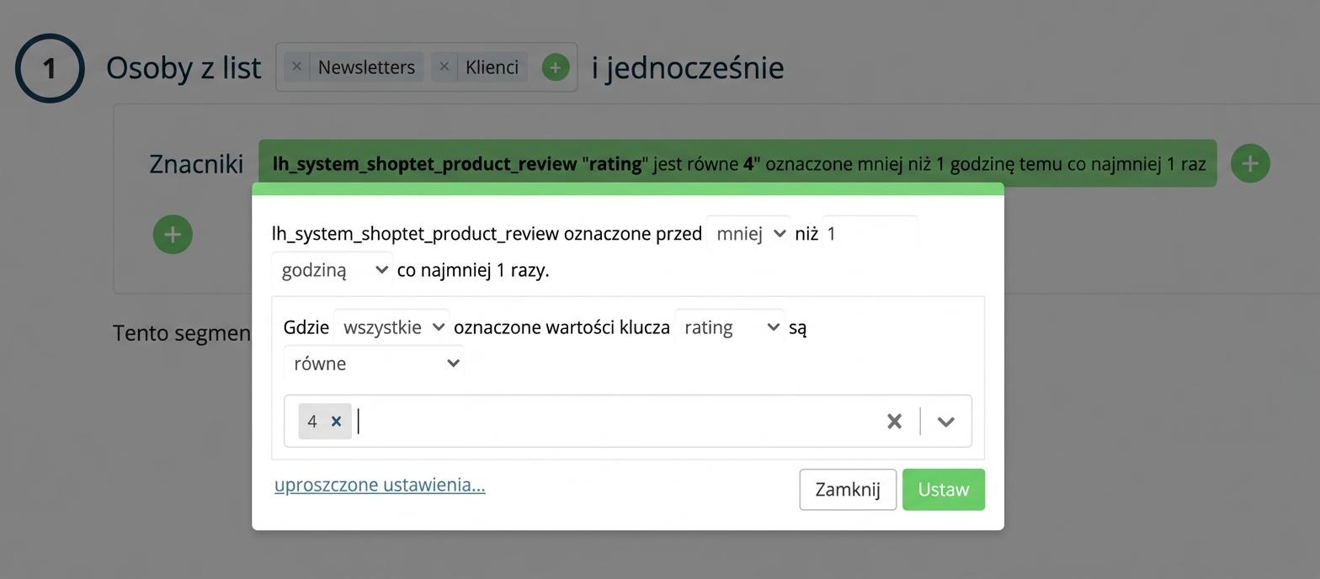Open the 'rating' key dropdown
The image size is (1320, 579).
(x=729, y=327)
